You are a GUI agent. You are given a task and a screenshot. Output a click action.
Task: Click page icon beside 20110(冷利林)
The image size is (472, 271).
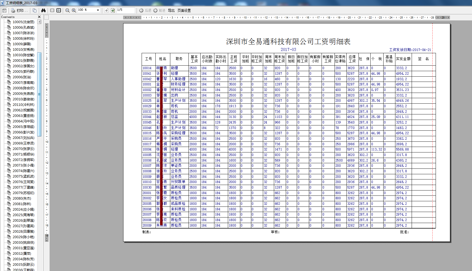point(9,104)
